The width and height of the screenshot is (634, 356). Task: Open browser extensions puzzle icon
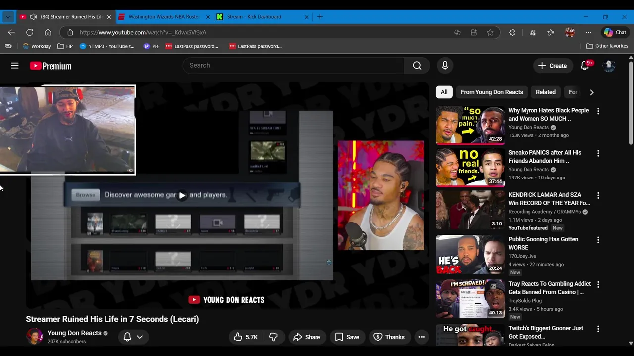pyautogui.click(x=512, y=32)
